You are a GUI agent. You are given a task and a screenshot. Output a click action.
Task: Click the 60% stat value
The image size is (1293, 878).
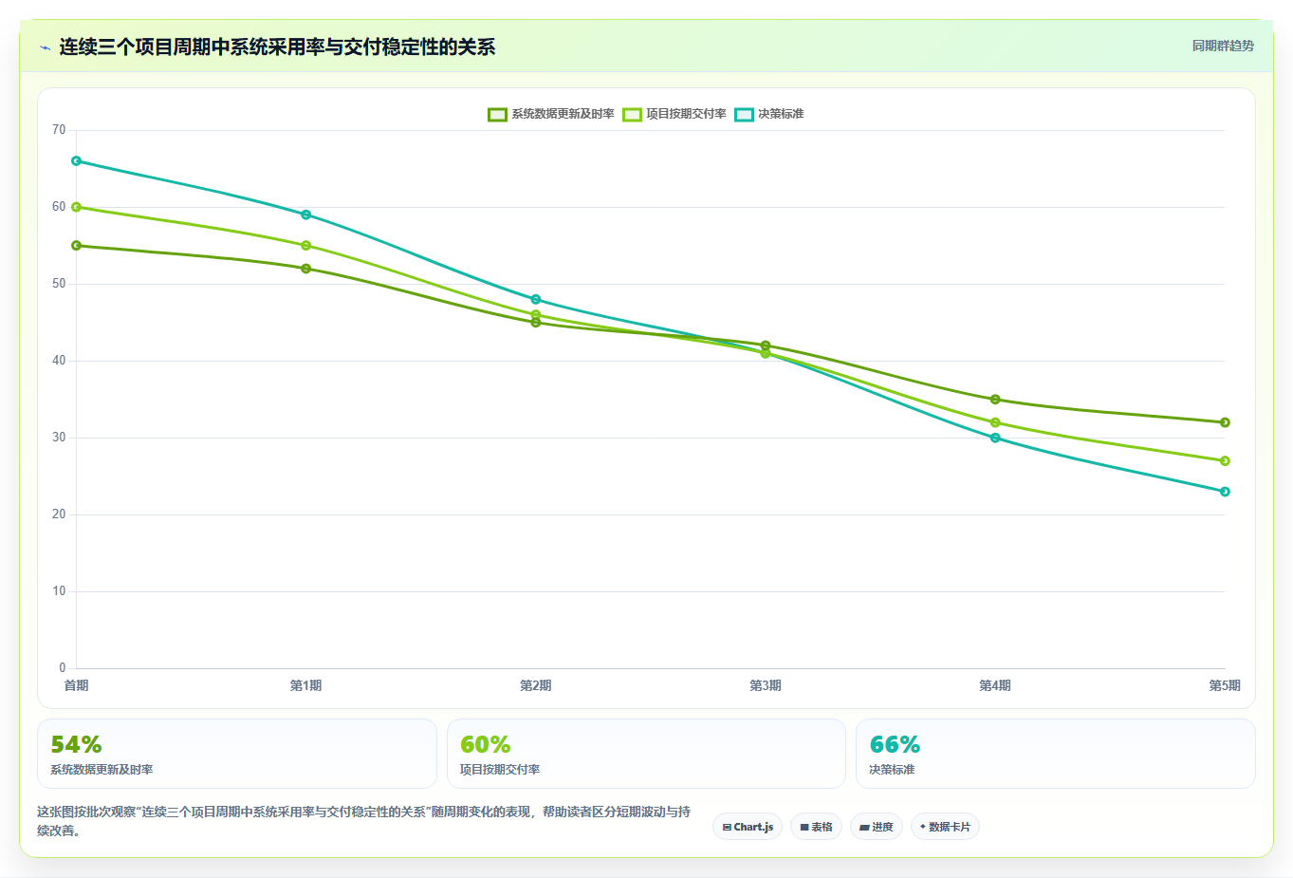click(486, 745)
